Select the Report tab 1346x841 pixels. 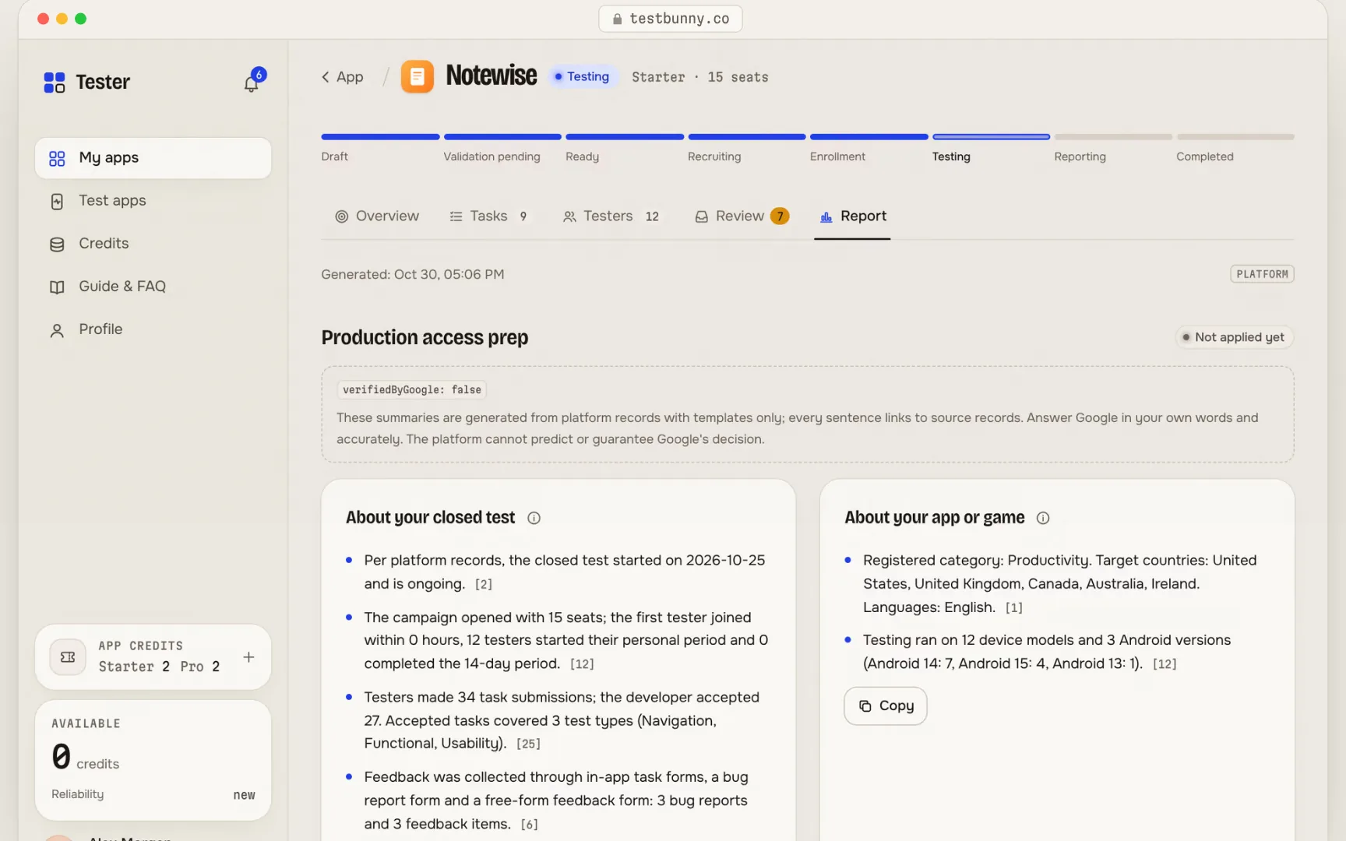pos(853,216)
